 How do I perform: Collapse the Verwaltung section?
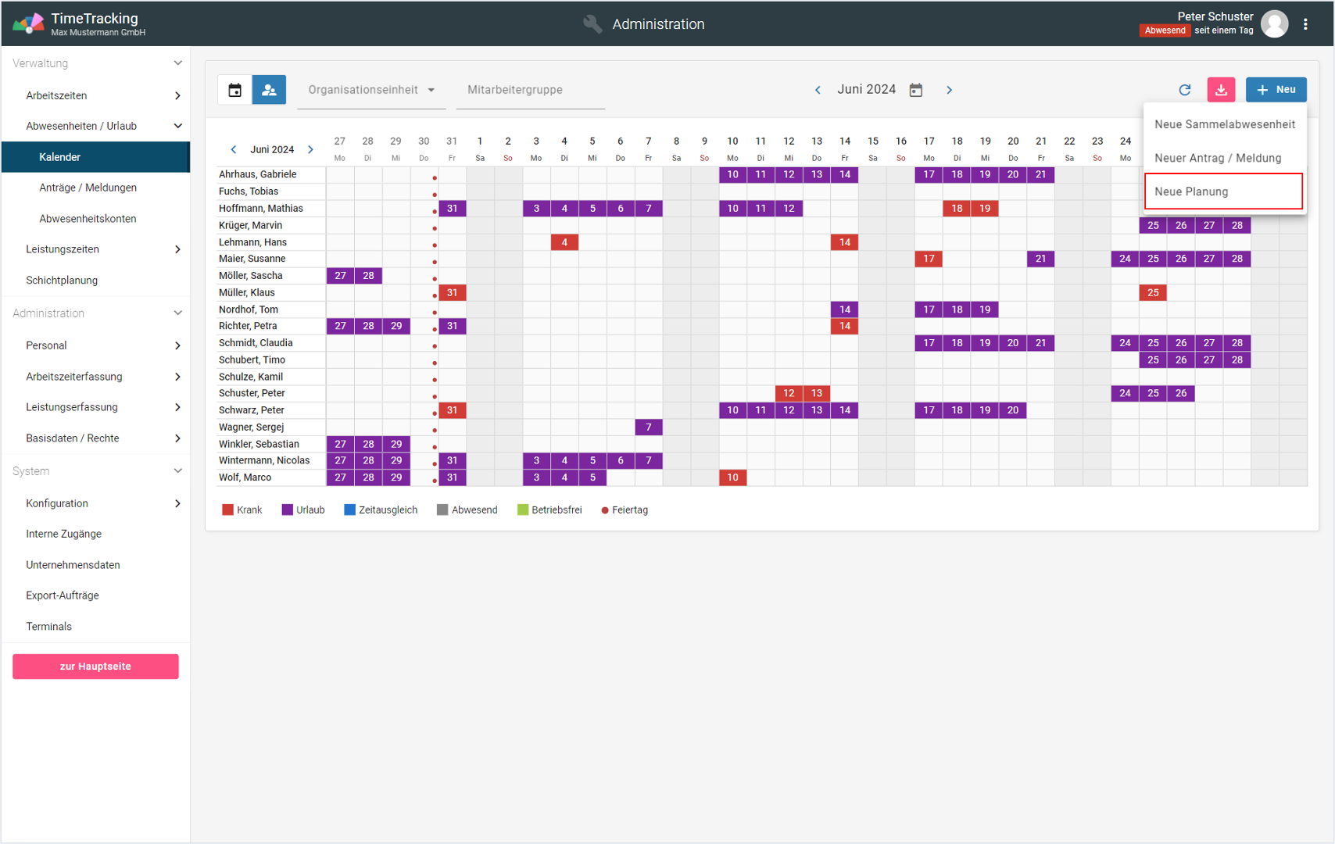(177, 63)
